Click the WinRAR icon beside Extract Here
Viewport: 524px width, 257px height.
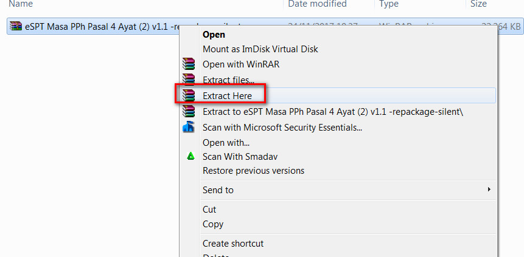[189, 95]
